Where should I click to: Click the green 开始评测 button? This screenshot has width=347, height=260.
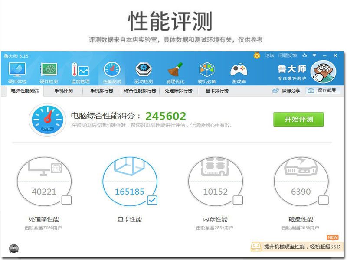click(x=298, y=120)
